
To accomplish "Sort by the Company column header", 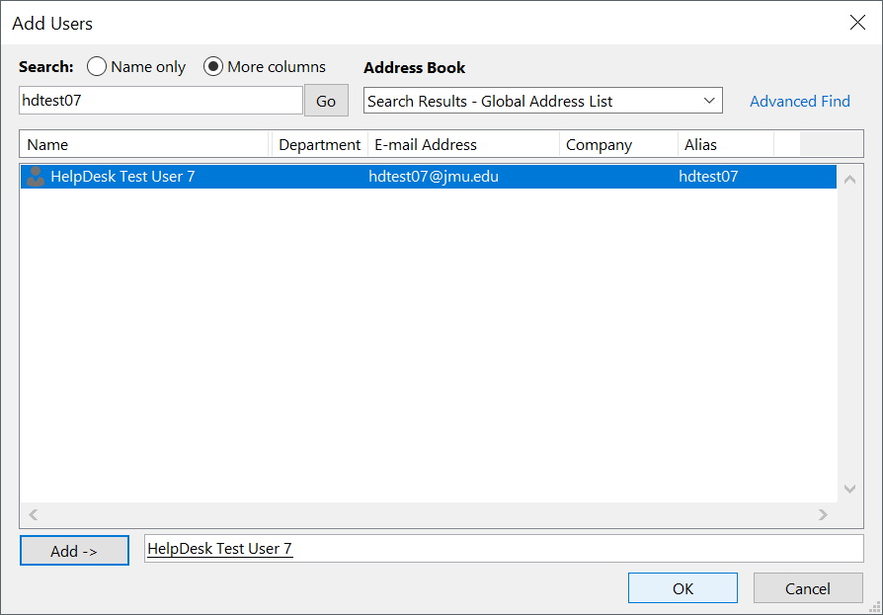I will [618, 144].
